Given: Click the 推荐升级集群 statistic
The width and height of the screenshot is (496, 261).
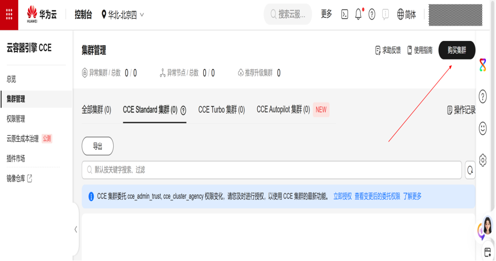Looking at the screenshot, I should 259,73.
